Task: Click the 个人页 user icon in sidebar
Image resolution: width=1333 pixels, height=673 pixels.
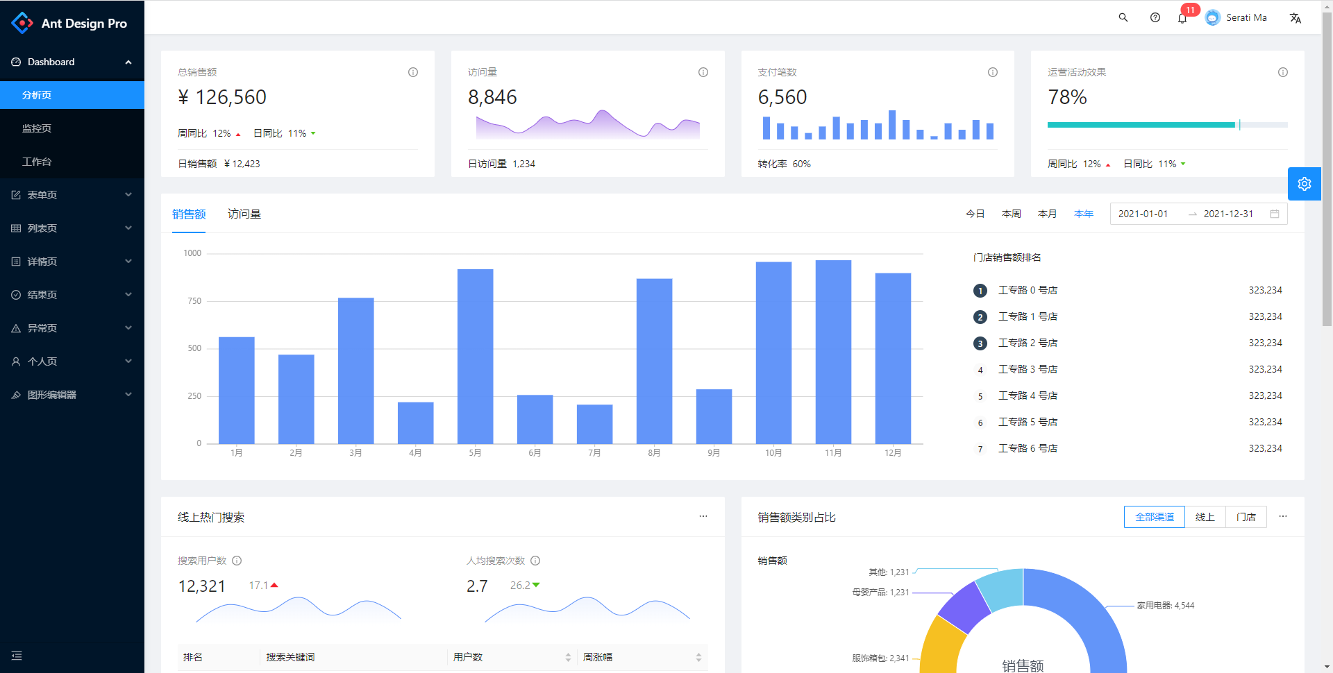Action: (x=16, y=361)
